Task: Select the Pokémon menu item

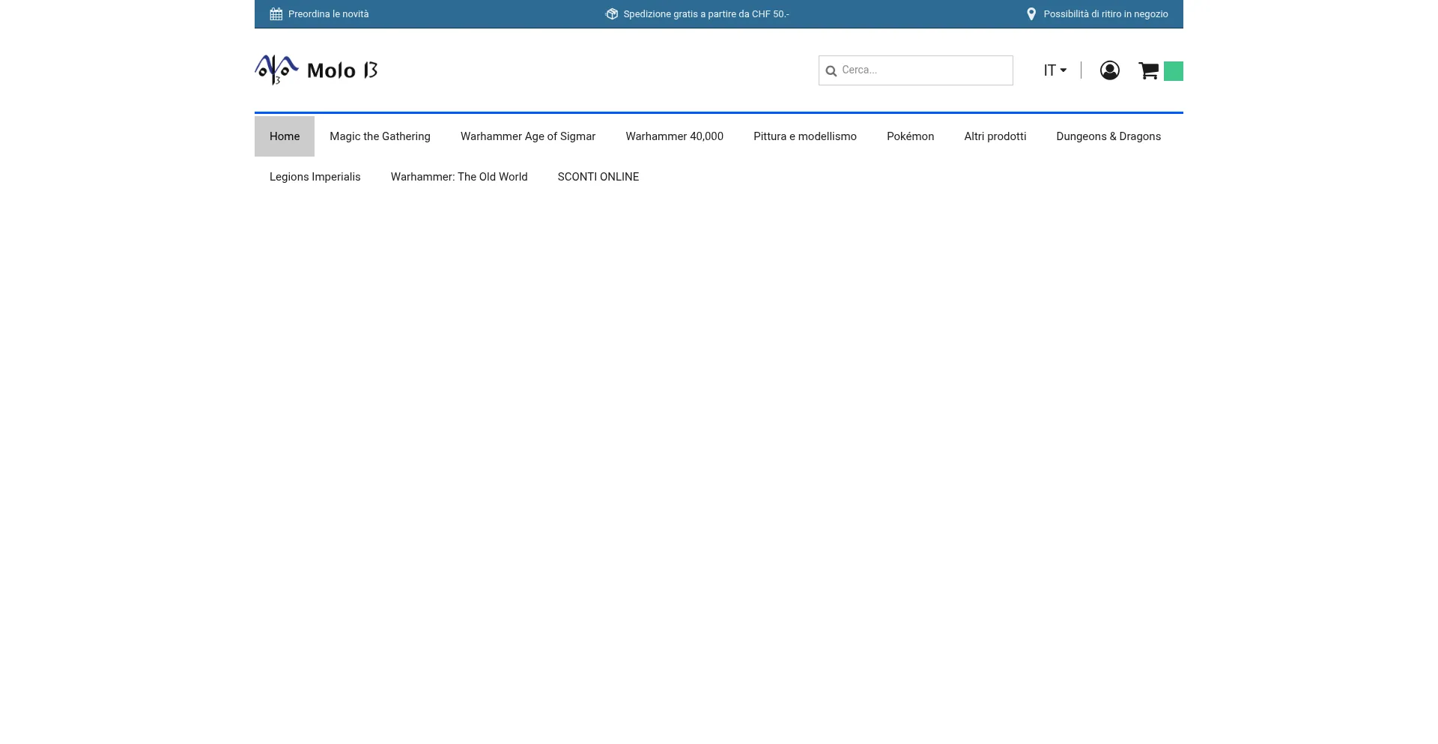Action: coord(911,136)
